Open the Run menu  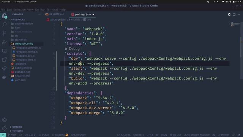43,10
